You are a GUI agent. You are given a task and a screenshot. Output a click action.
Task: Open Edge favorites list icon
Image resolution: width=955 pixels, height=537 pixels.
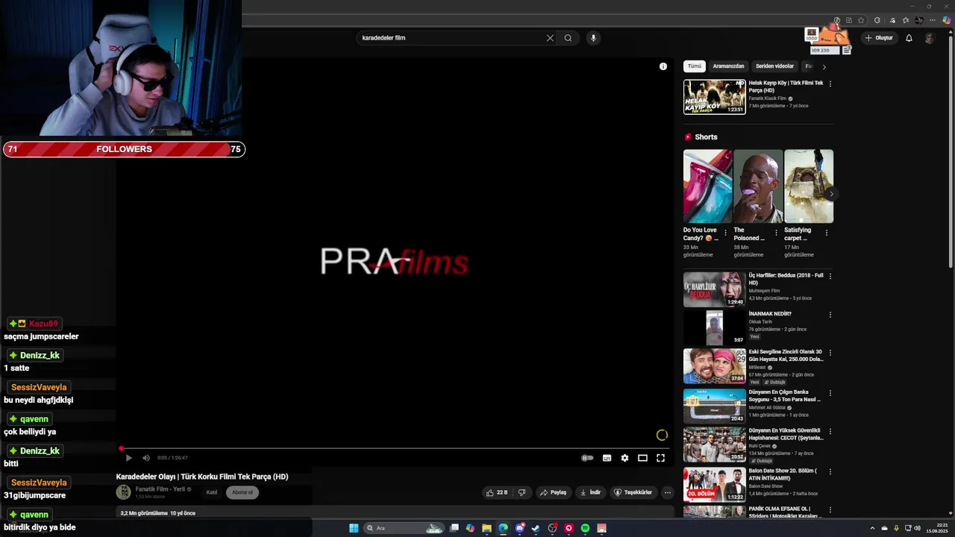906,20
